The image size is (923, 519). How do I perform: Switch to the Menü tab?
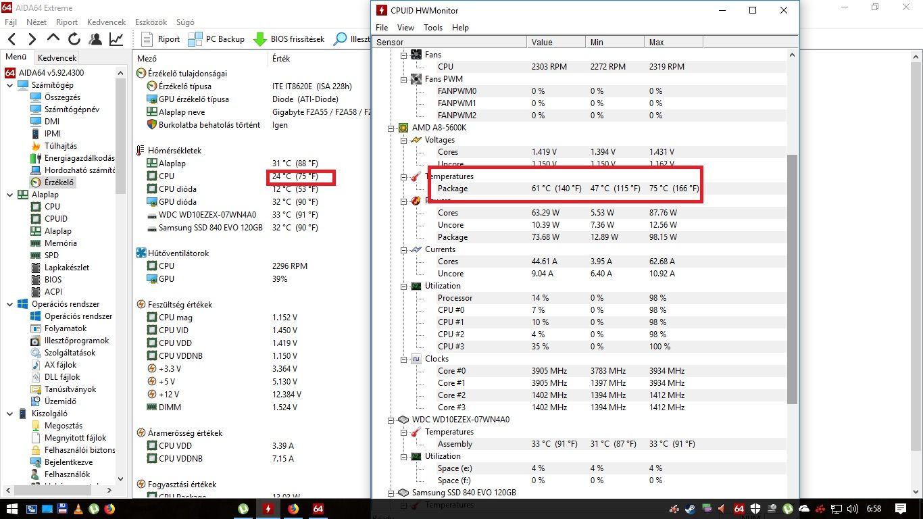pyautogui.click(x=16, y=57)
